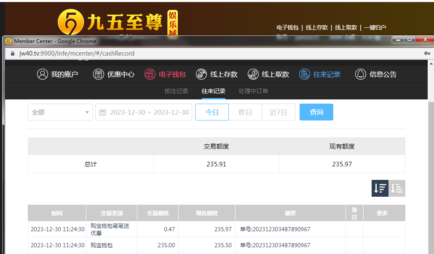Click 一键归户 link in background window

pyautogui.click(x=375, y=27)
